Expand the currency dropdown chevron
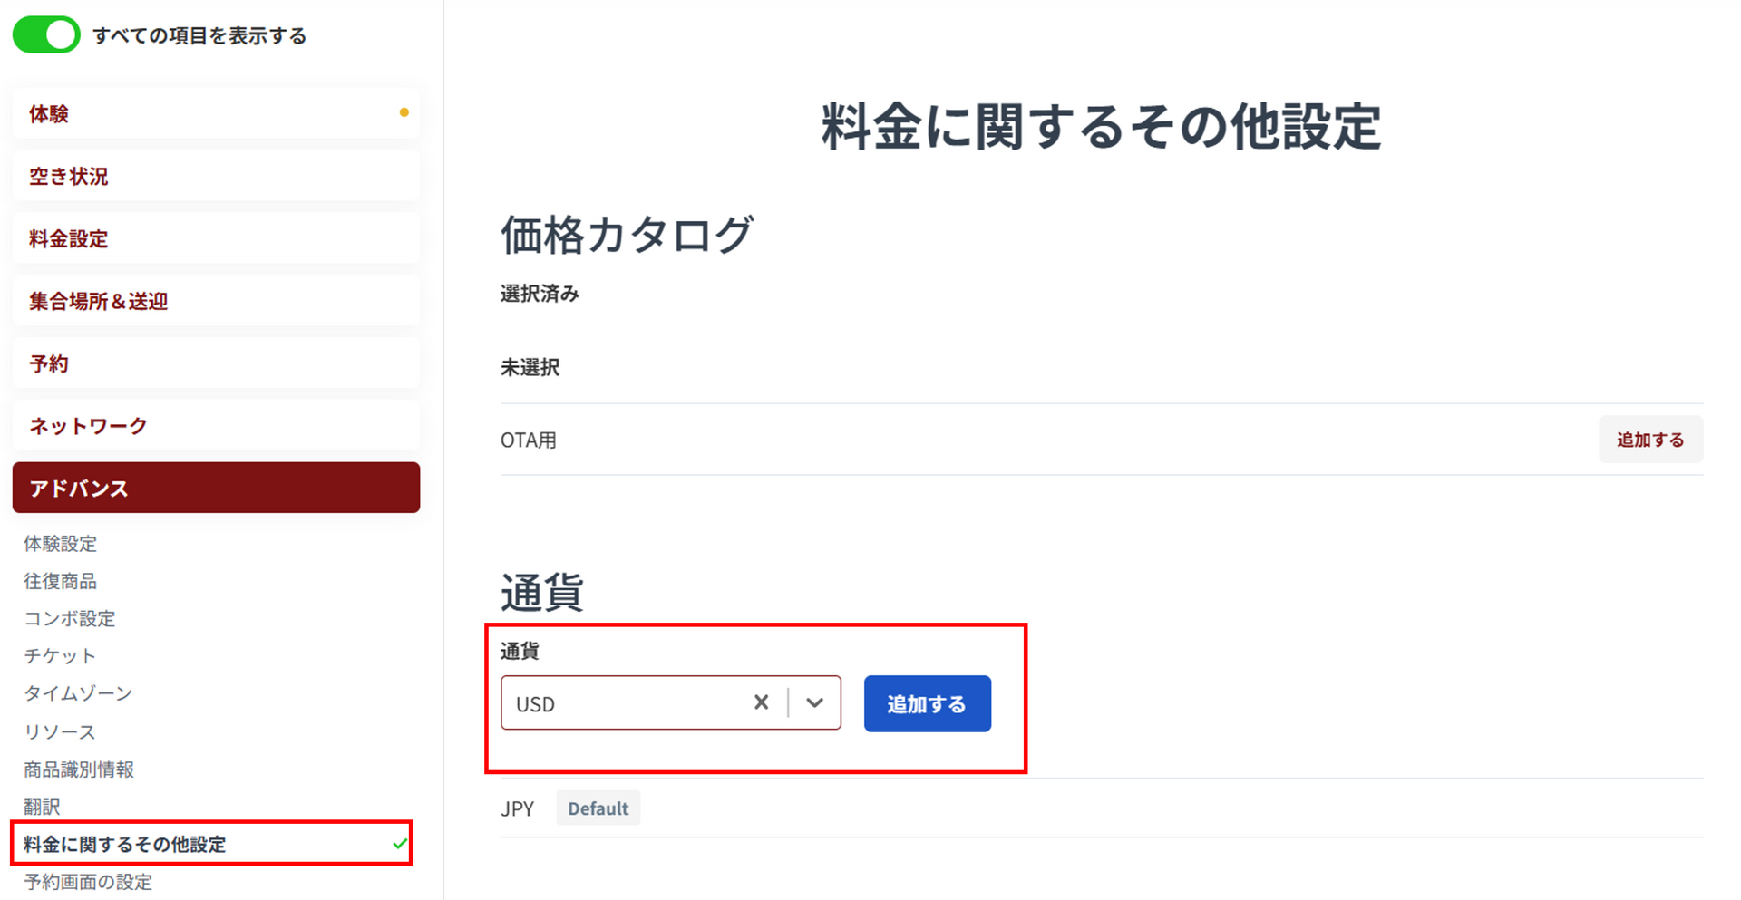This screenshot has height=900, width=1741. [814, 702]
